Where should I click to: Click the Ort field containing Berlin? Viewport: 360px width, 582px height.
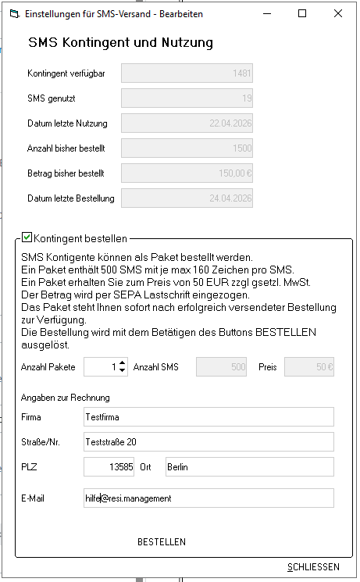tap(250, 466)
